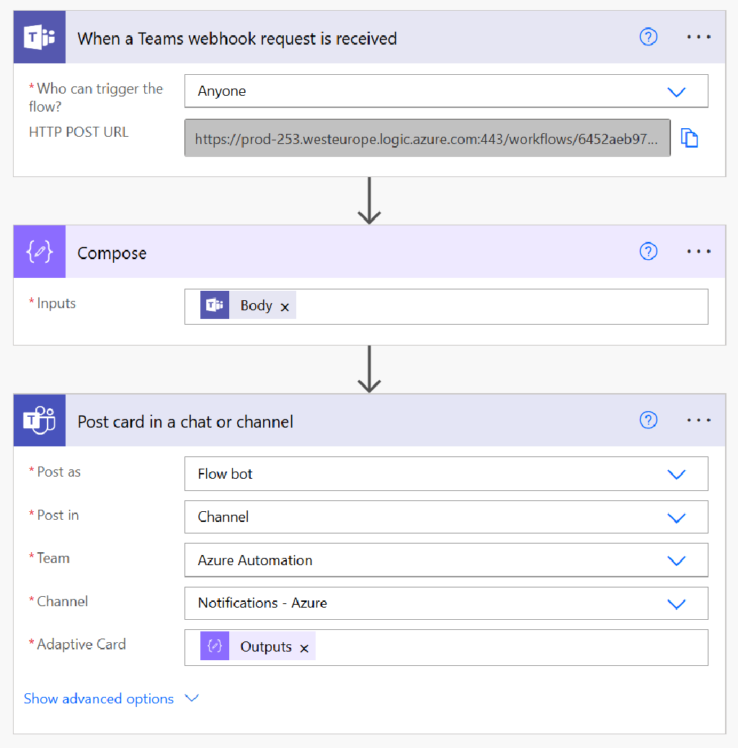
Task: Expand the 'Post in' Channel dropdown
Action: pos(677,518)
